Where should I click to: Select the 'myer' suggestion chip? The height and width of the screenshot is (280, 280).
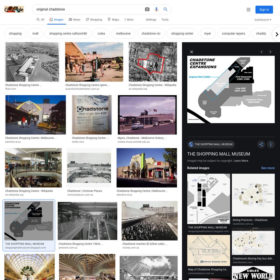tap(207, 33)
